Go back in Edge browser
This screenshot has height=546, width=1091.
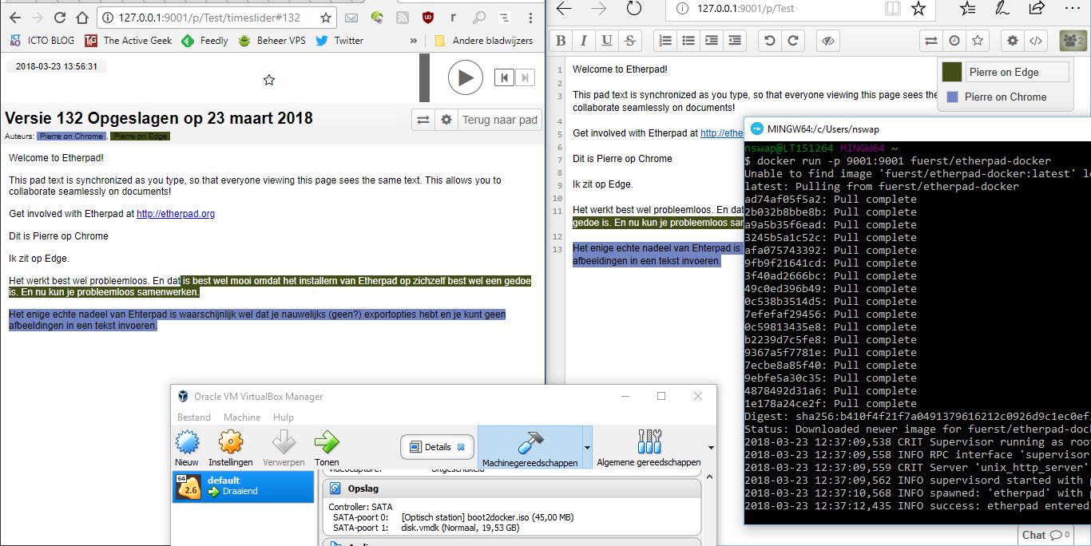tap(564, 8)
